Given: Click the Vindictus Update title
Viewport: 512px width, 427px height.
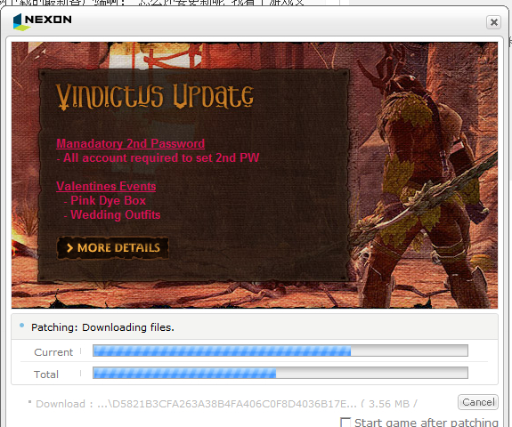Looking at the screenshot, I should point(154,97).
